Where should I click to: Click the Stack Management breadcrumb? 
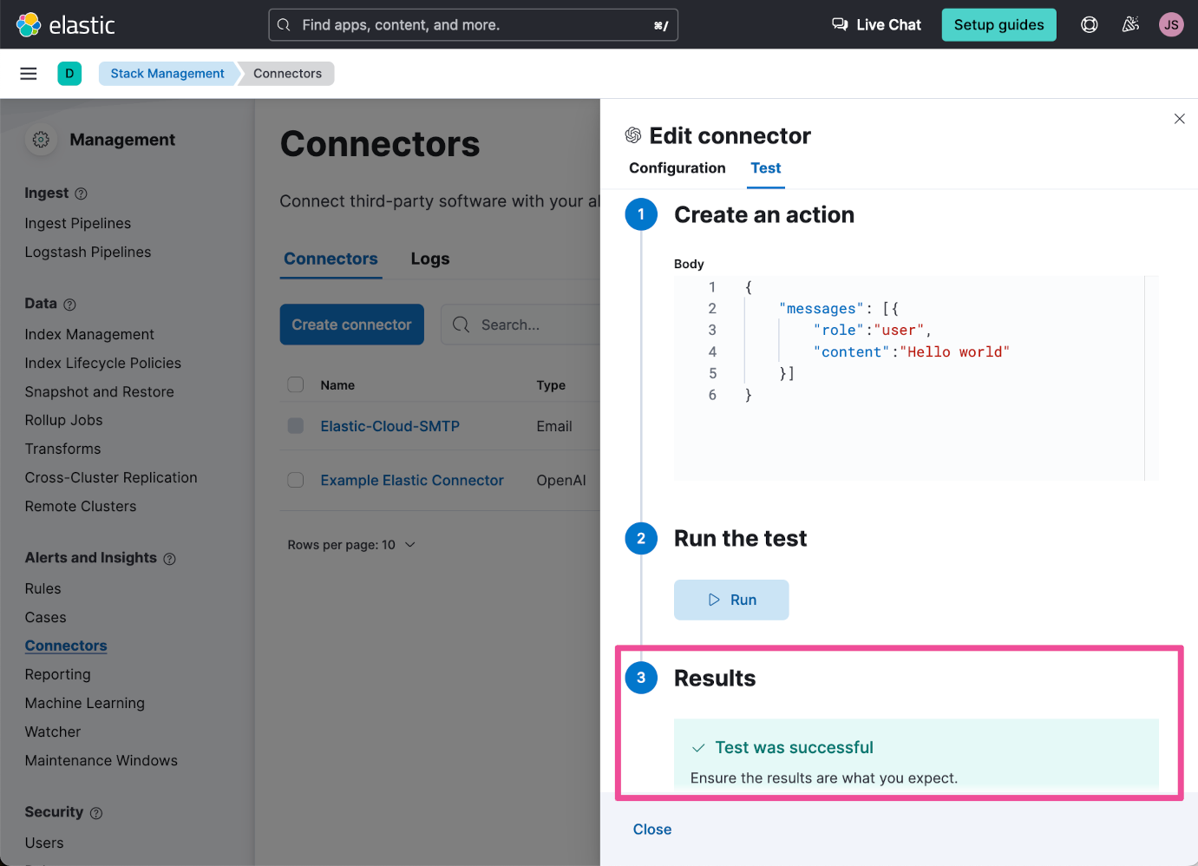[167, 74]
